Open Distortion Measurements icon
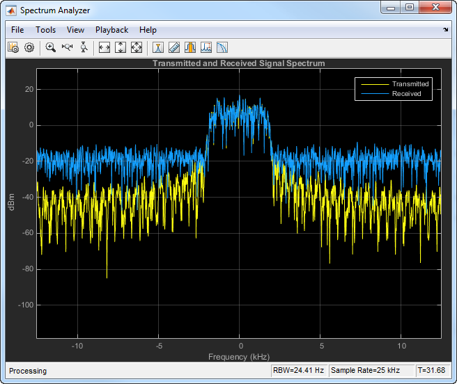 coord(206,47)
